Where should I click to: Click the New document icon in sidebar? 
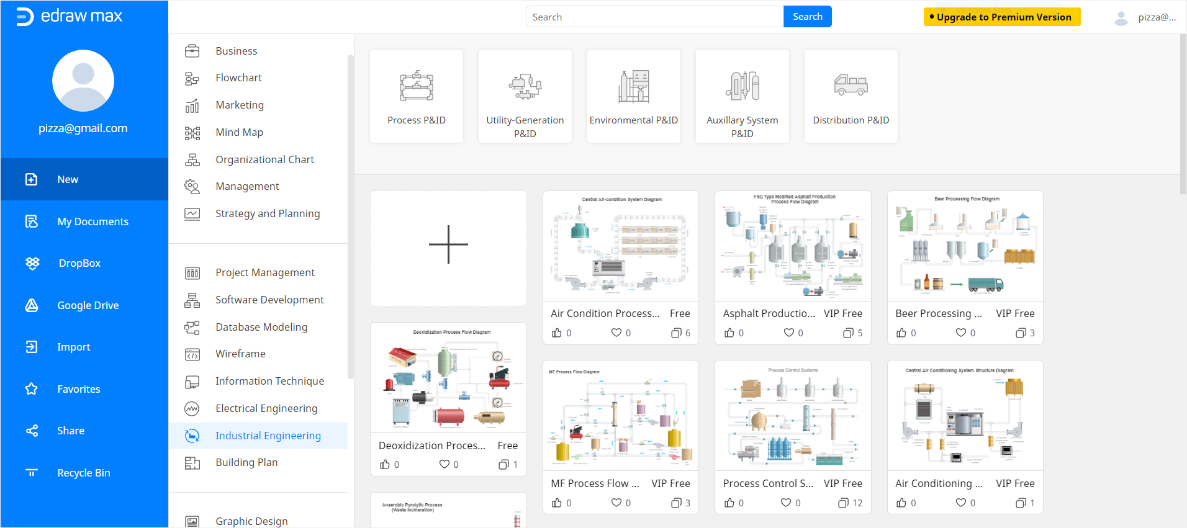(32, 179)
